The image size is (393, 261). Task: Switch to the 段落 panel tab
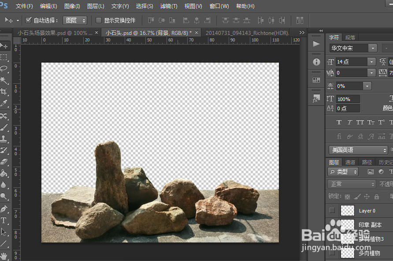[350, 37]
